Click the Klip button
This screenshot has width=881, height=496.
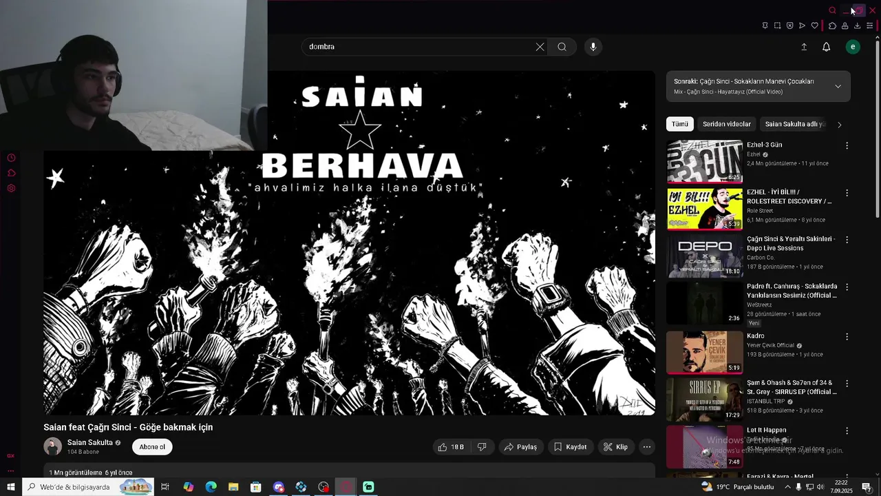click(615, 447)
